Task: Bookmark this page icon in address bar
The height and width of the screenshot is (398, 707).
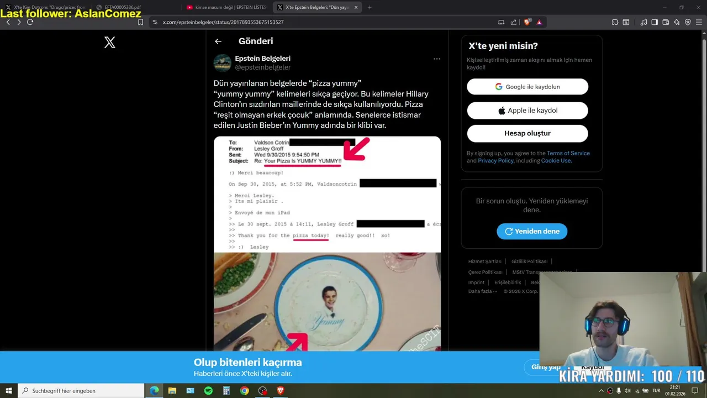Action: click(140, 22)
